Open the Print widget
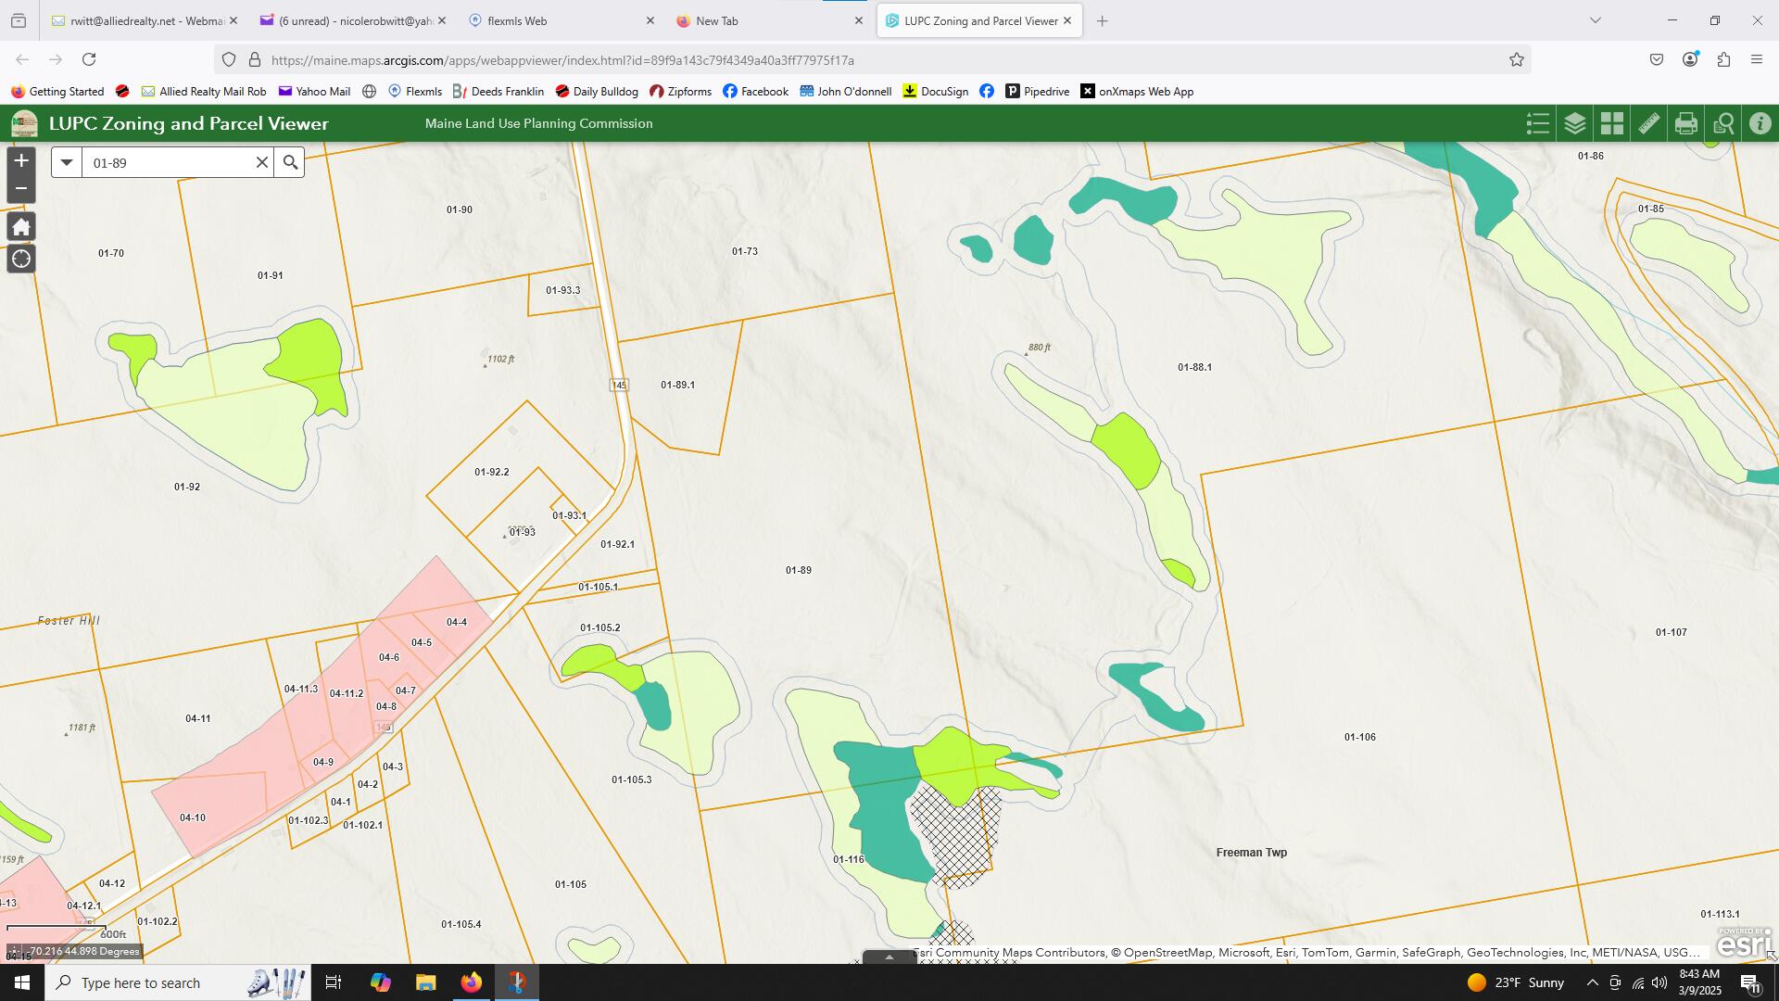Image resolution: width=1779 pixels, height=1001 pixels. tap(1686, 123)
